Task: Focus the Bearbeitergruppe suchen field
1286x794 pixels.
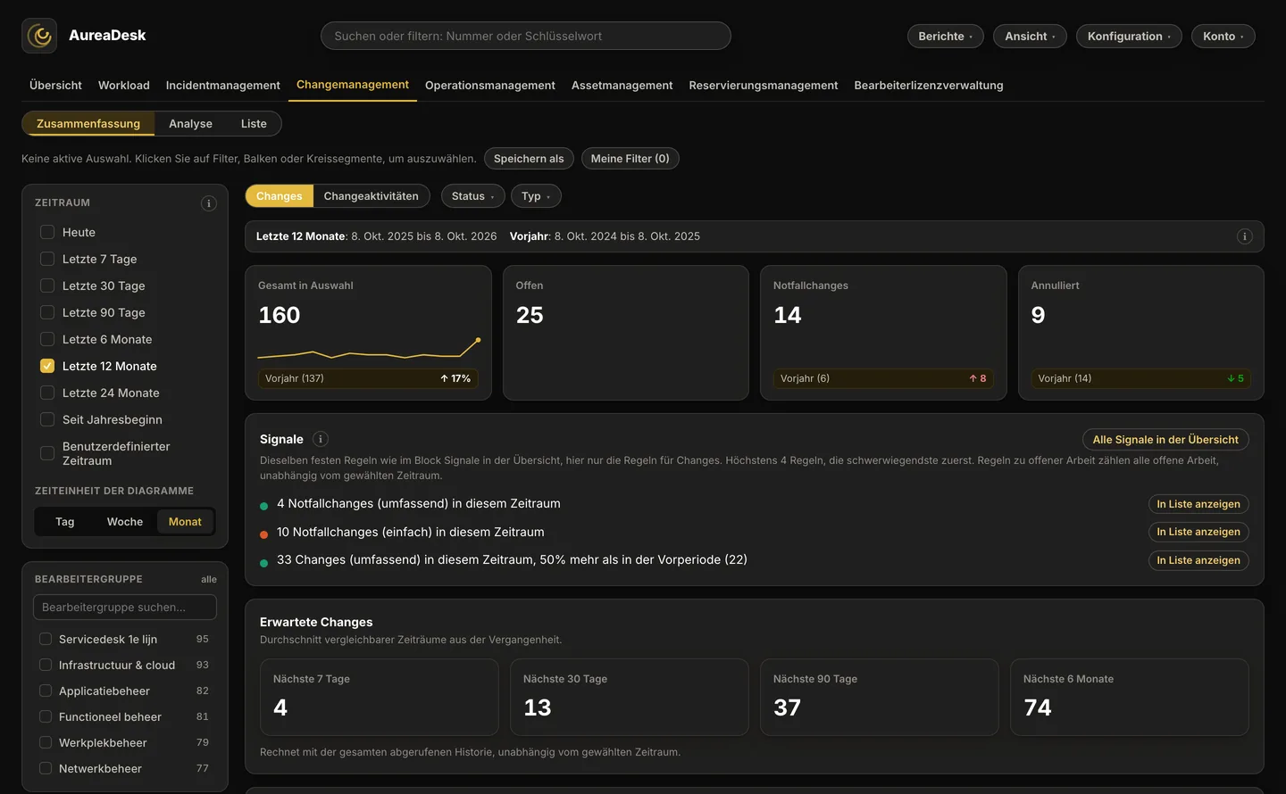Action: [x=125, y=608]
